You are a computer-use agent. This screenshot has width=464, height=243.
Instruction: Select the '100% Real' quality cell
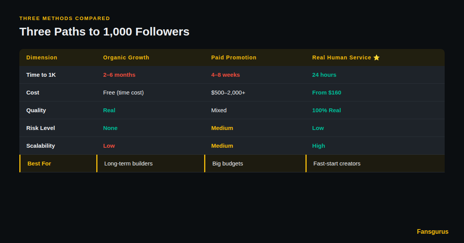(x=326, y=110)
